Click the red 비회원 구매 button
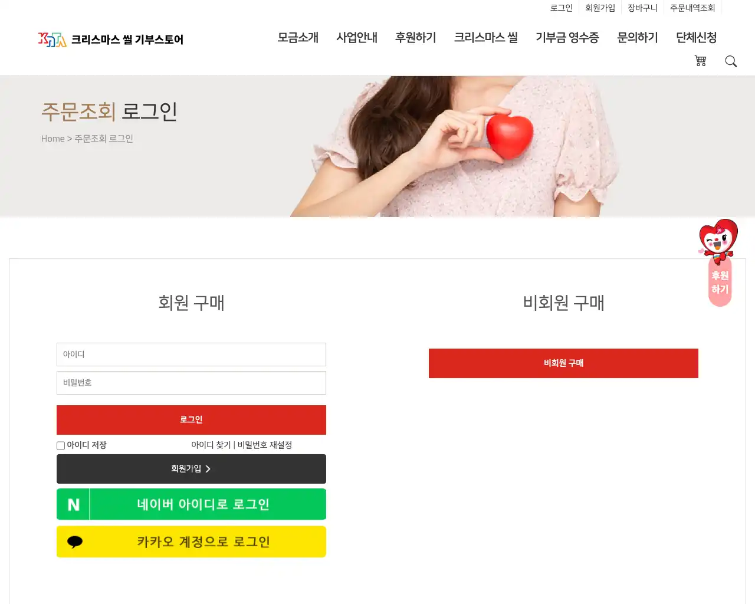The image size is (755, 604). click(563, 363)
